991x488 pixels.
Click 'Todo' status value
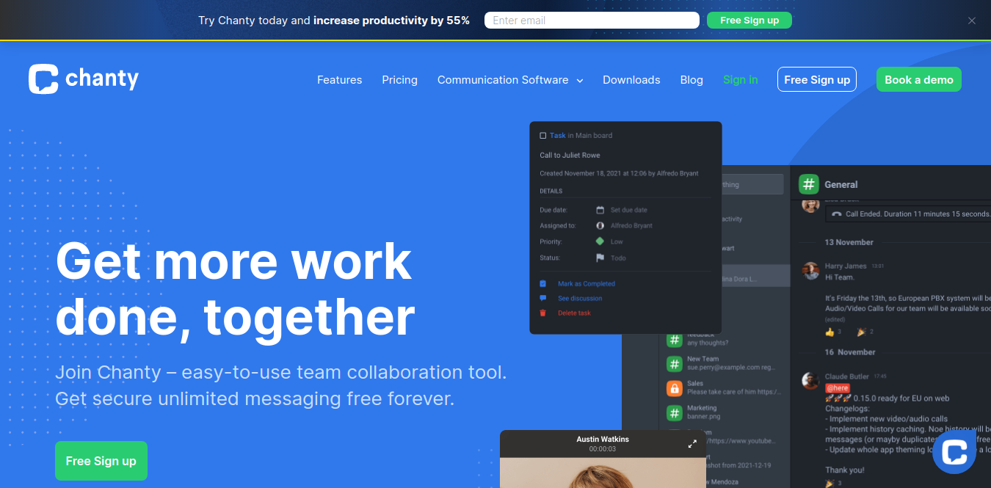coord(618,258)
